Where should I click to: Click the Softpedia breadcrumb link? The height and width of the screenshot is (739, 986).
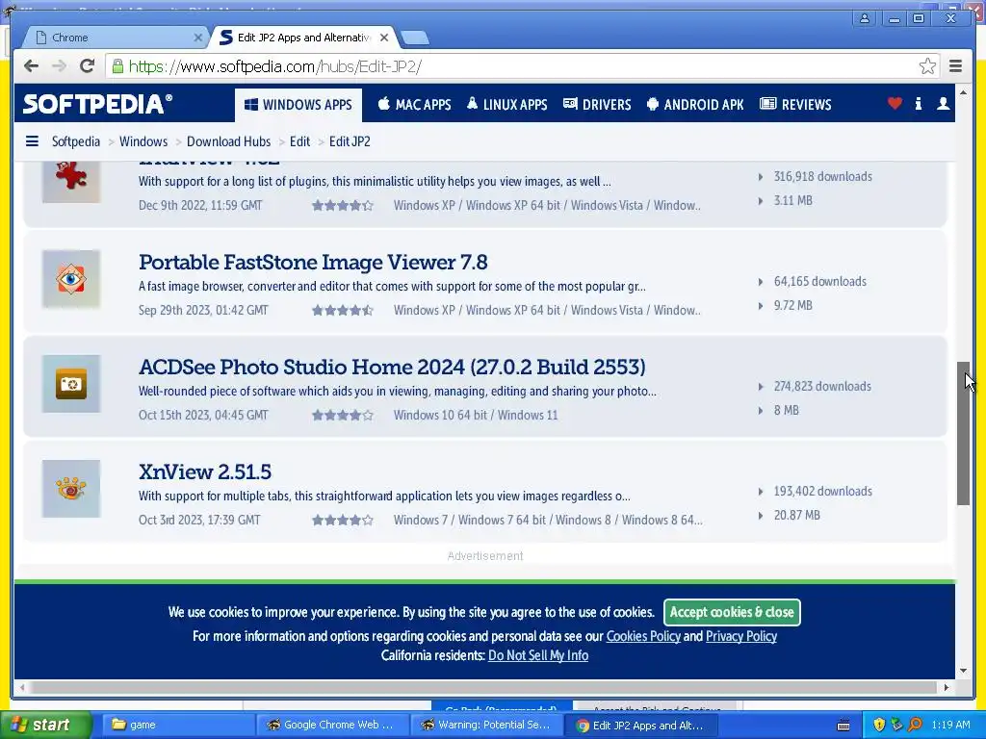point(75,141)
